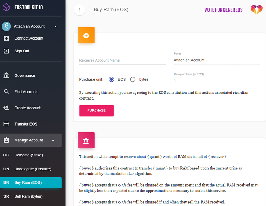Click the GenerEOS heart logo
The width and height of the screenshot is (266, 206).
click(x=257, y=9)
